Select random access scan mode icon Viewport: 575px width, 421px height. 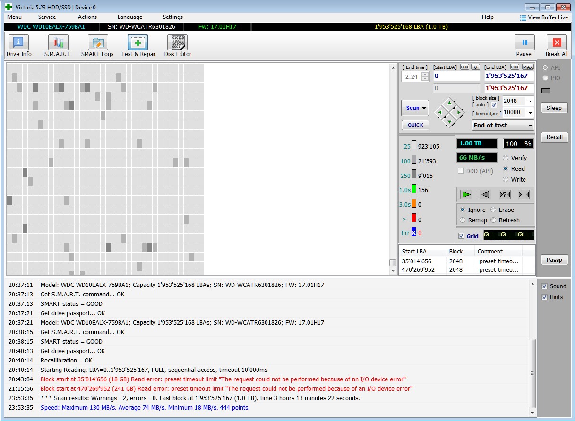505,194
